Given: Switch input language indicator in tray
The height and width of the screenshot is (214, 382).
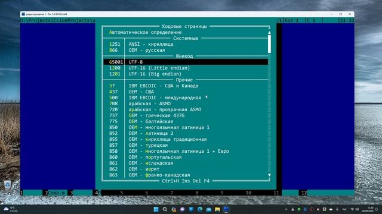Looking at the screenshot, I should (344, 209).
